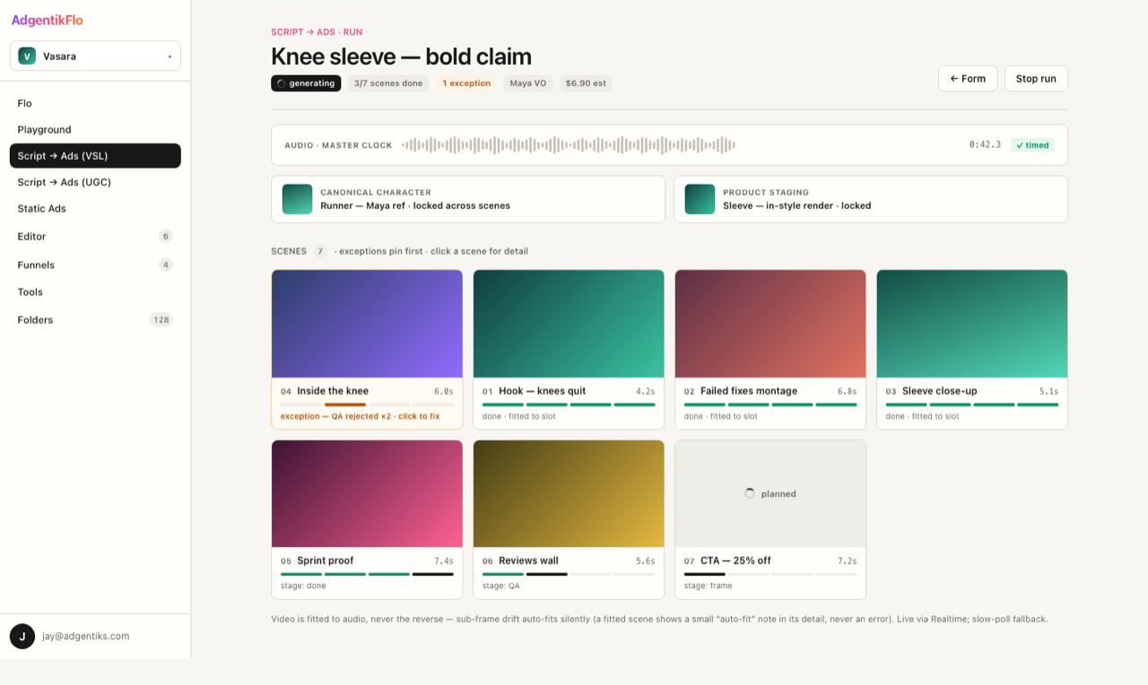Click the Stop run button
The width and height of the screenshot is (1148, 685).
[x=1036, y=79]
